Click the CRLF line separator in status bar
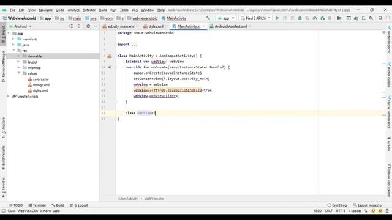The height and width of the screenshot is (220, 392). pos(328,211)
